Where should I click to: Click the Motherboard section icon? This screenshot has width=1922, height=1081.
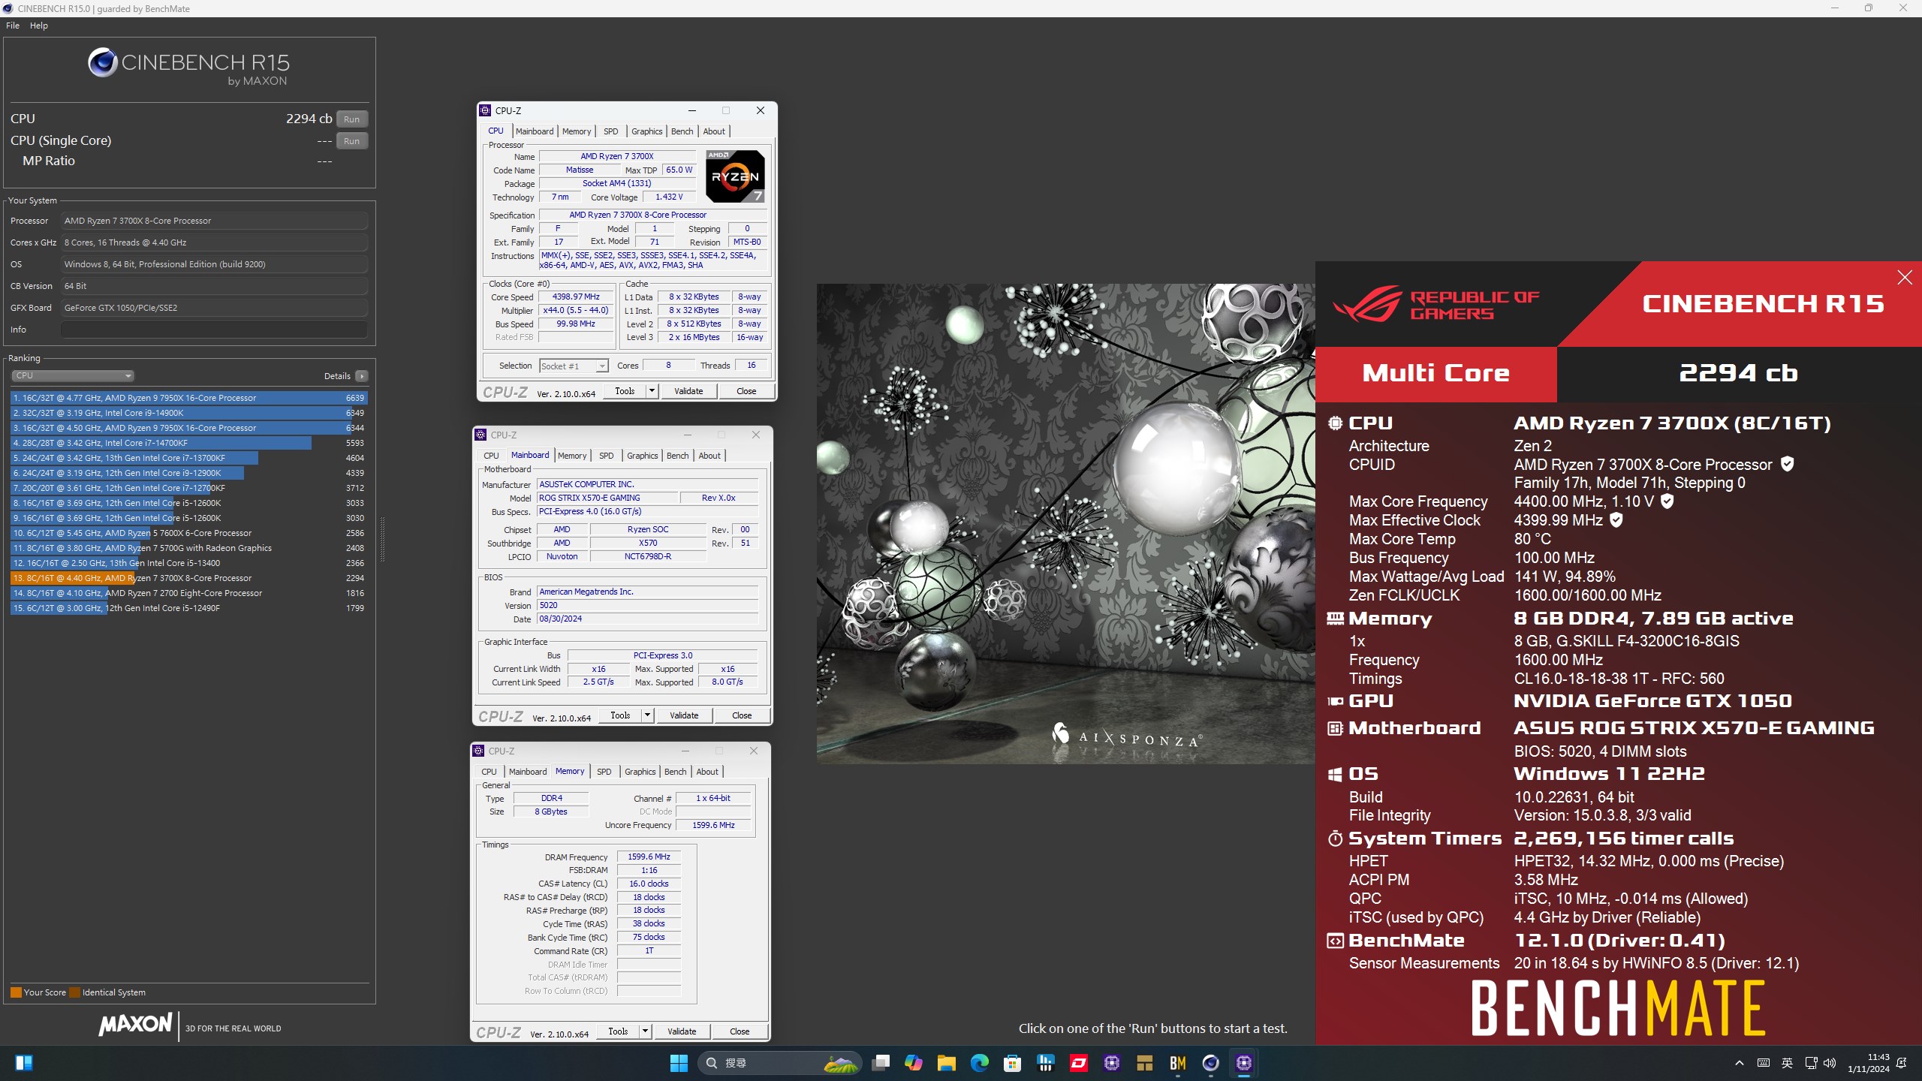coord(1335,728)
